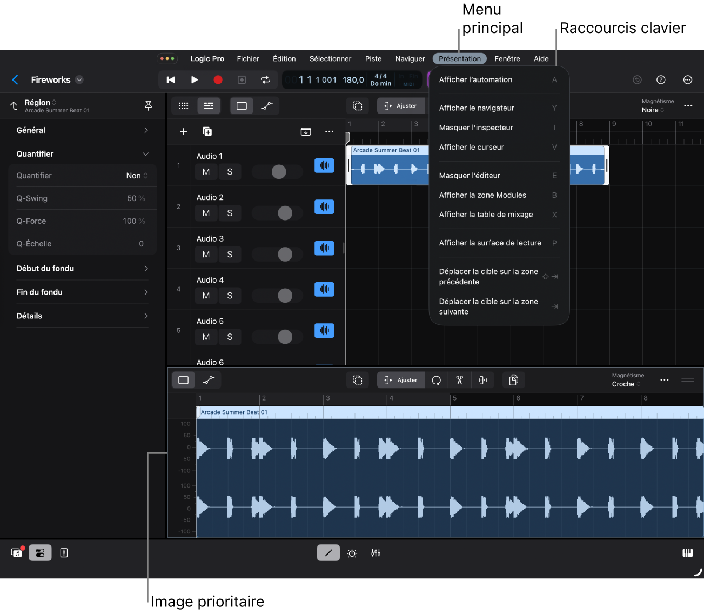
Task: Toggle the Cycle loop button
Action: click(265, 80)
